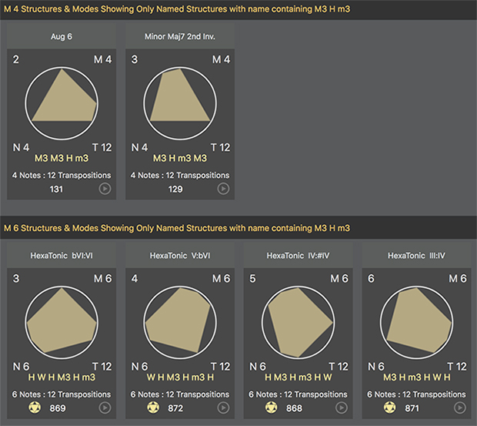Click the yellow symmetry icon beside 869
477x426 pixels.
(x=35, y=408)
